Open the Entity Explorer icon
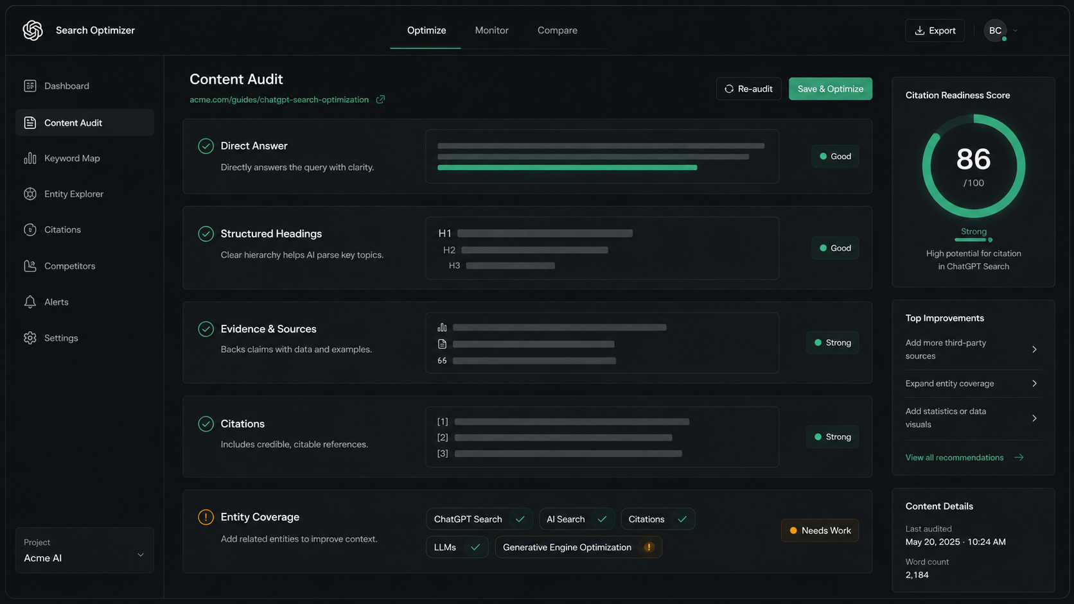 [30, 194]
